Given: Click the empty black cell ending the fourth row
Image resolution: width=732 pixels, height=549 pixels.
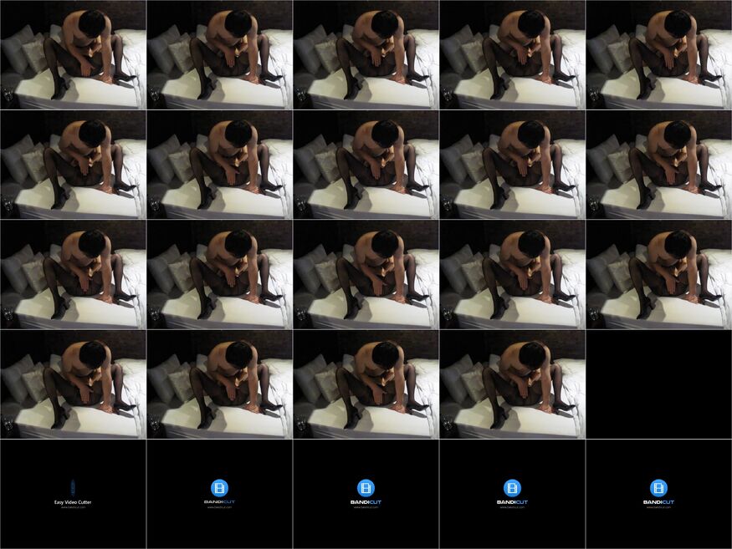Looking at the screenshot, I should click(x=658, y=384).
